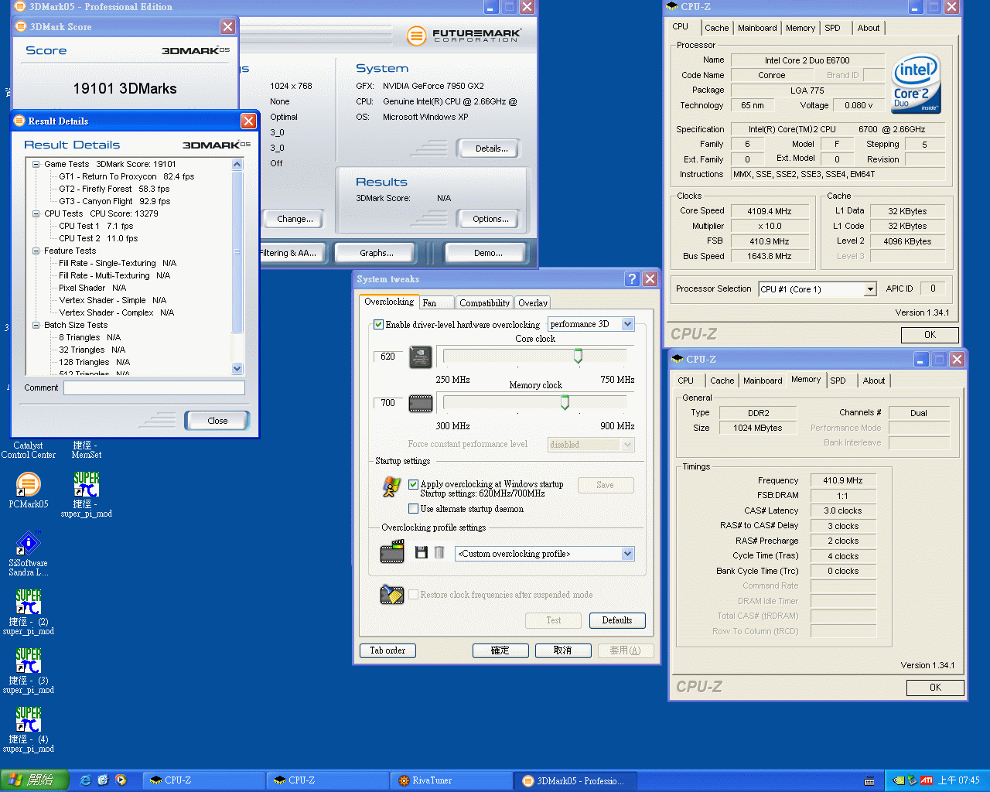Open Mainboard tab in top CPU-Z window
Screen dimensions: 990x792
pos(757,28)
